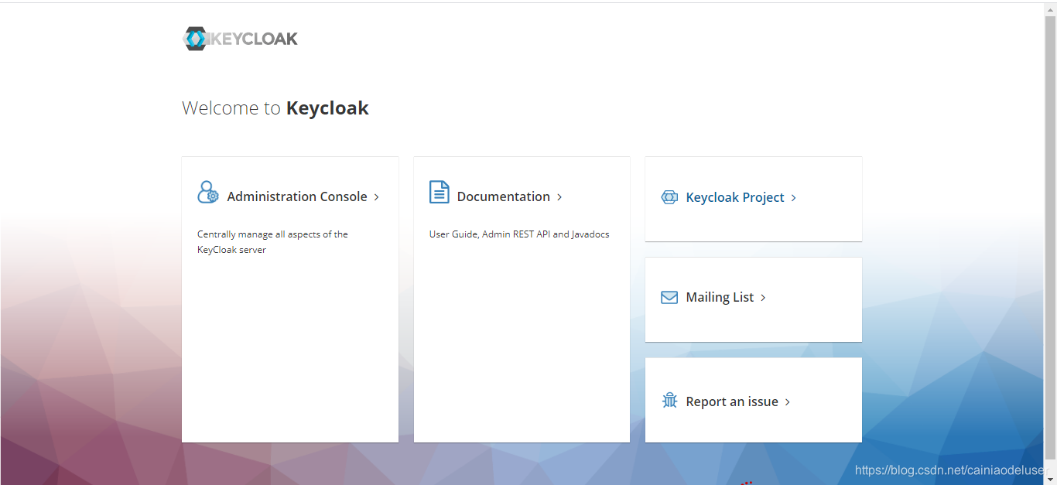Click the Keycloak logo in the header

240,39
